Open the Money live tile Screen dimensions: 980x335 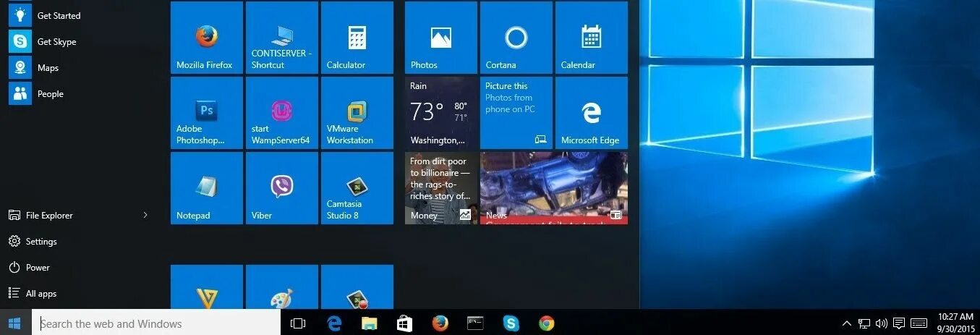[x=440, y=188]
